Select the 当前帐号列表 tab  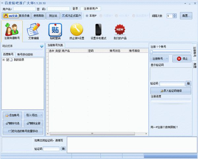coord(55,45)
